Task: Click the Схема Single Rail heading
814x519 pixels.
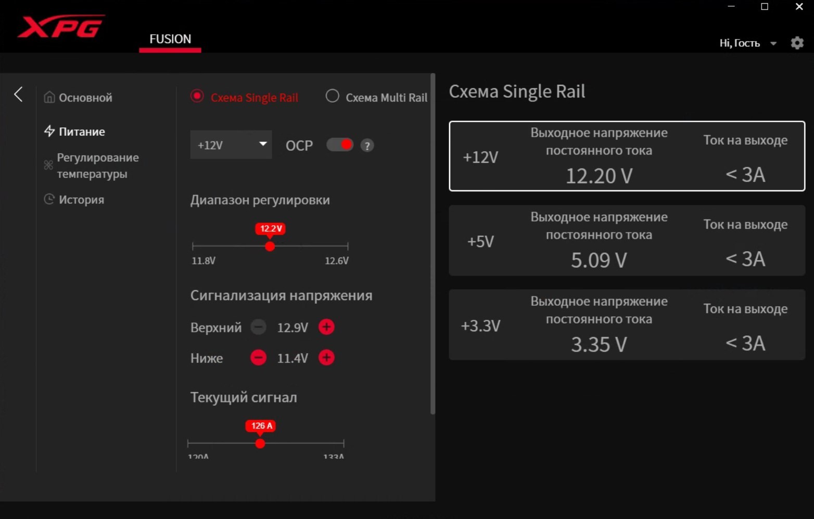Action: click(x=517, y=92)
